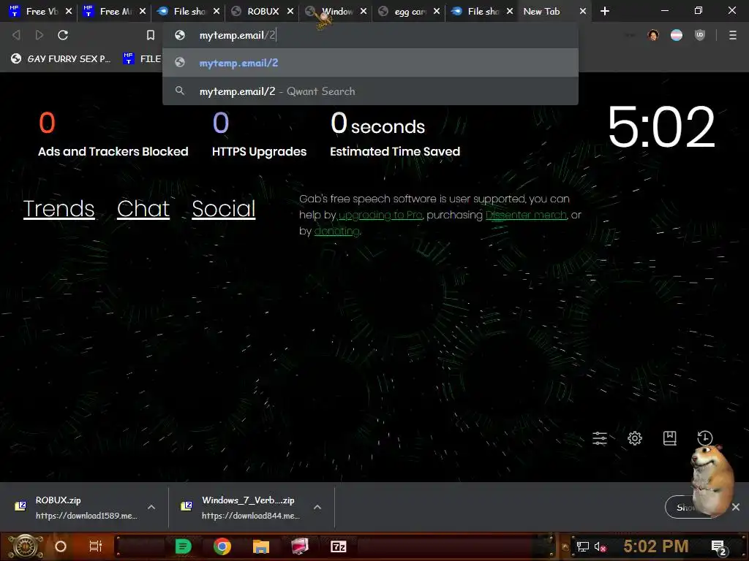The image size is (749, 561).
Task: Open the browser hamburger menu
Action: [x=733, y=35]
